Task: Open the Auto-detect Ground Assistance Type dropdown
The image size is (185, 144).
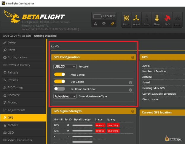Action: tap(65, 96)
